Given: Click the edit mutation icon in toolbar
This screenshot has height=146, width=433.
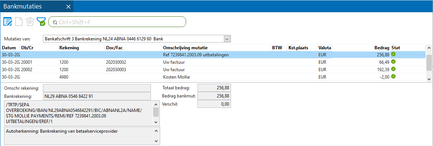Looking at the screenshot, I should (7, 21).
